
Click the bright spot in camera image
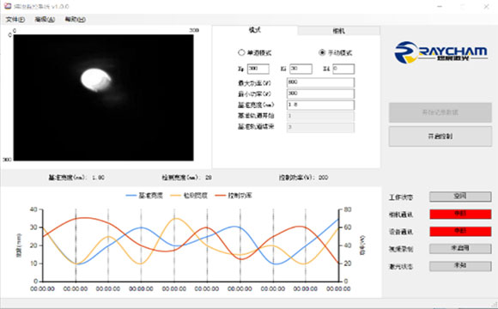coord(96,80)
